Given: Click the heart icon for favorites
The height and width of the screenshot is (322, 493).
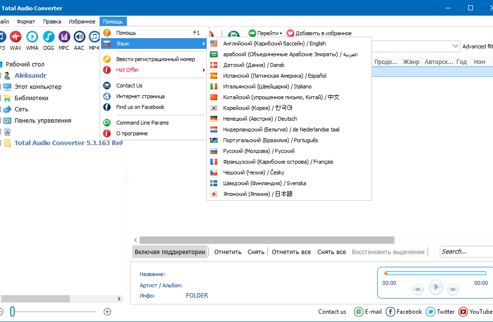Looking at the screenshot, I should click(x=290, y=33).
